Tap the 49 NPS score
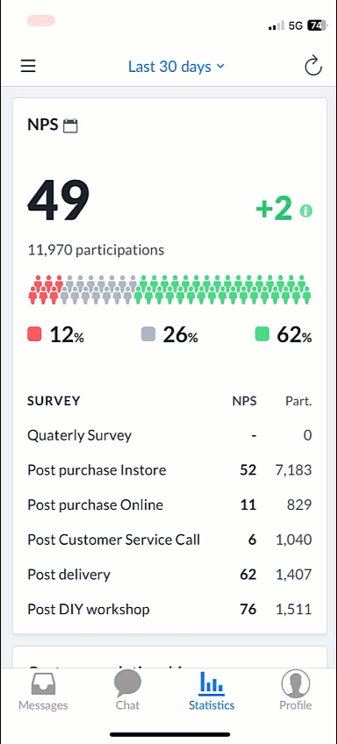Screen dimensions: 337x744 (59, 201)
